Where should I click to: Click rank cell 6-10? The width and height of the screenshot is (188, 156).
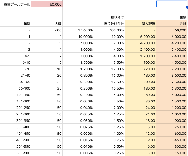click(16, 62)
